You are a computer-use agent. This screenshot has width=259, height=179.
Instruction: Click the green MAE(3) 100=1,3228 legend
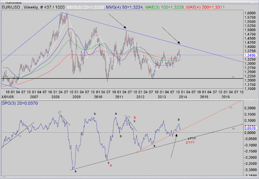coord(165,7)
